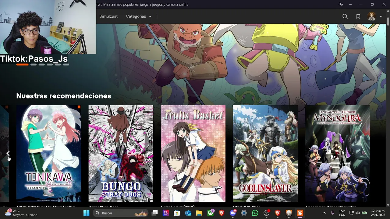Open WhatsApp from the taskbar
This screenshot has width=390, height=219.
click(255, 213)
